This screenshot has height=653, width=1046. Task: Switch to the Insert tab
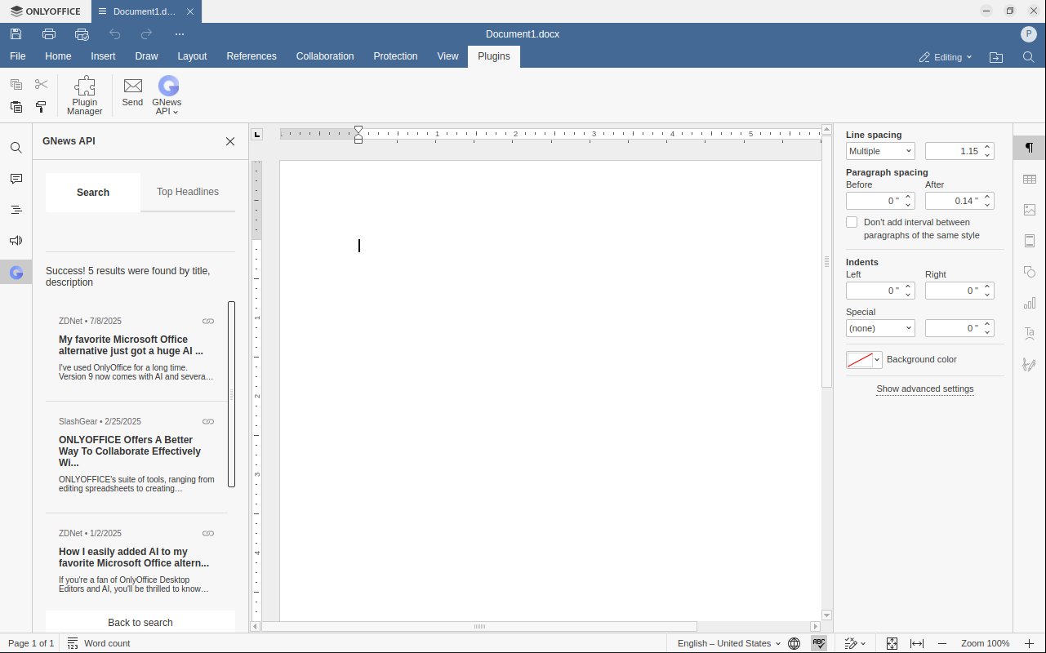(x=103, y=56)
